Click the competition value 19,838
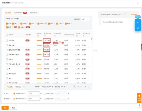 tap(56, 55)
